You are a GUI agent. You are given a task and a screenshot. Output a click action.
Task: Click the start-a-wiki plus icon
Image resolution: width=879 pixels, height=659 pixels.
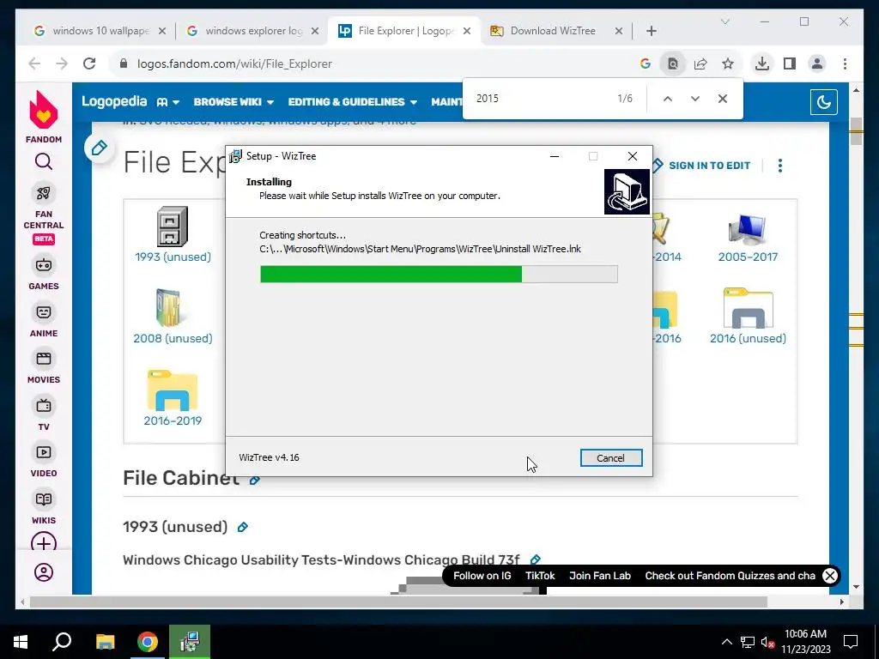(x=44, y=543)
